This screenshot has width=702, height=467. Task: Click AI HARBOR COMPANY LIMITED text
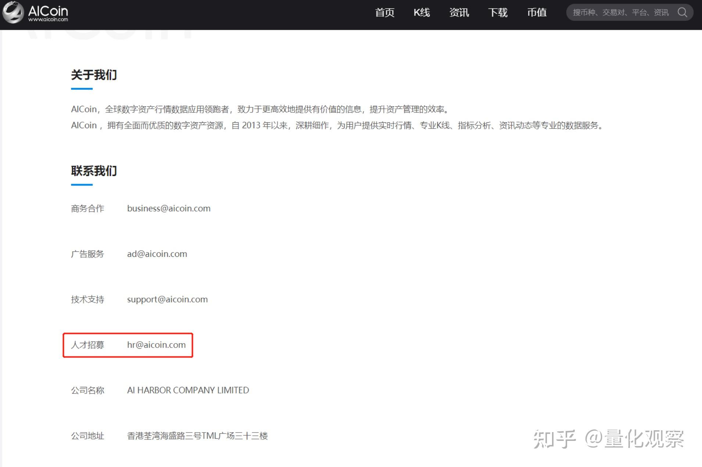188,390
